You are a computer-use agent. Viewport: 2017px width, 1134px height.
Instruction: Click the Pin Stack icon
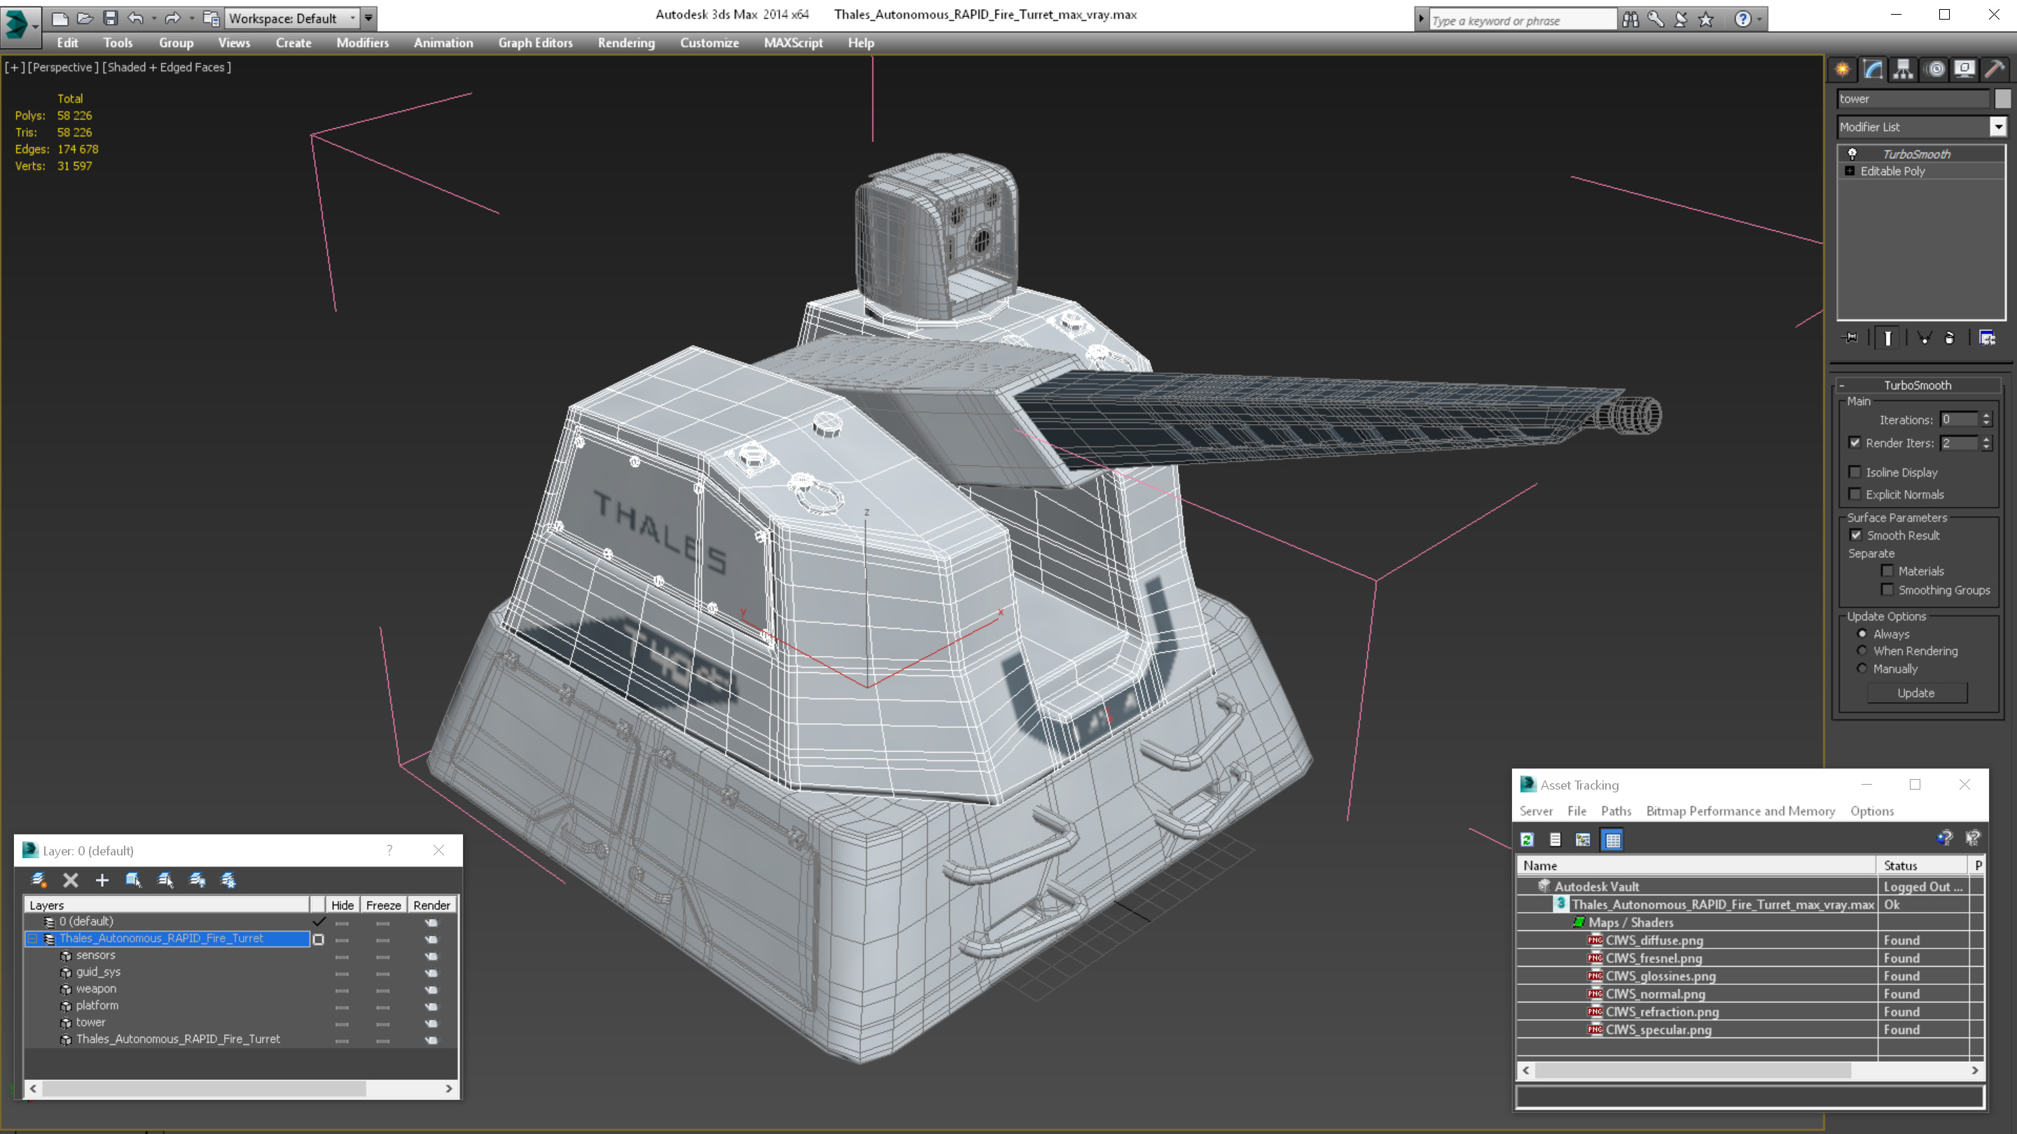coord(1850,338)
